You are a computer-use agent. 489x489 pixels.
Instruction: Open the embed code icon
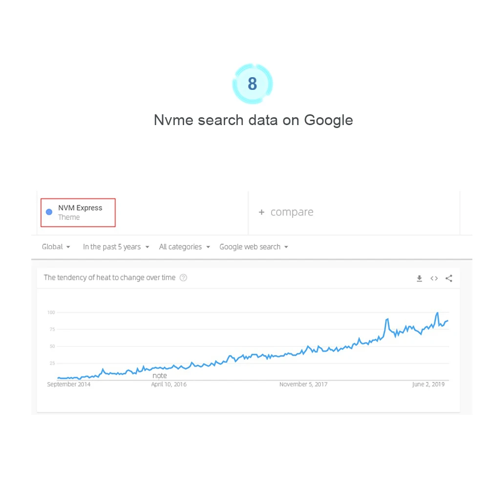434,278
